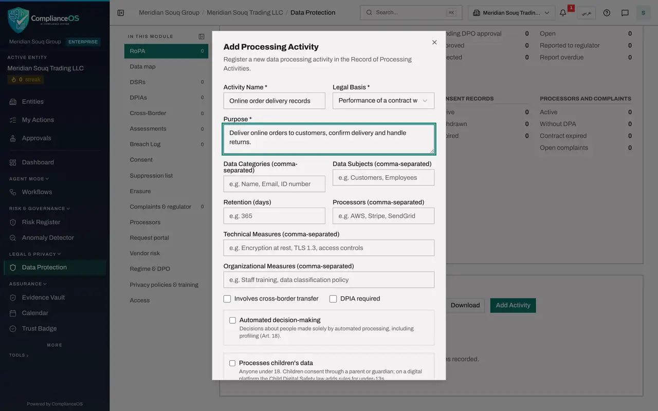Collapse the Risk & Governance section
658x411 pixels.
pos(40,209)
